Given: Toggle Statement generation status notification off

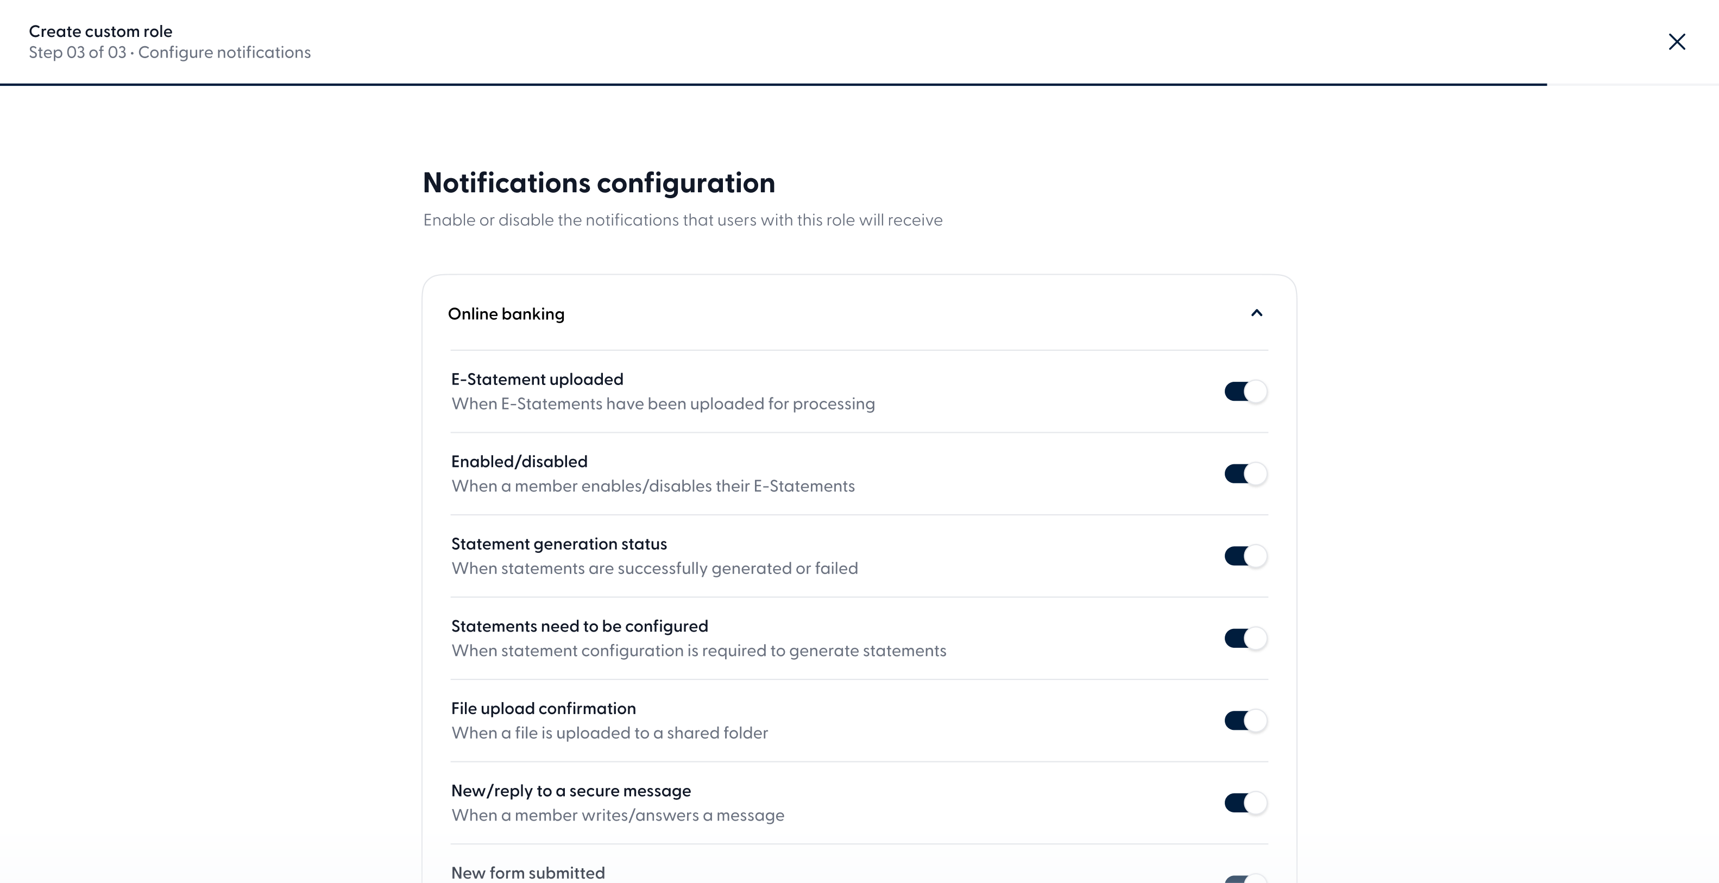Looking at the screenshot, I should tap(1245, 556).
